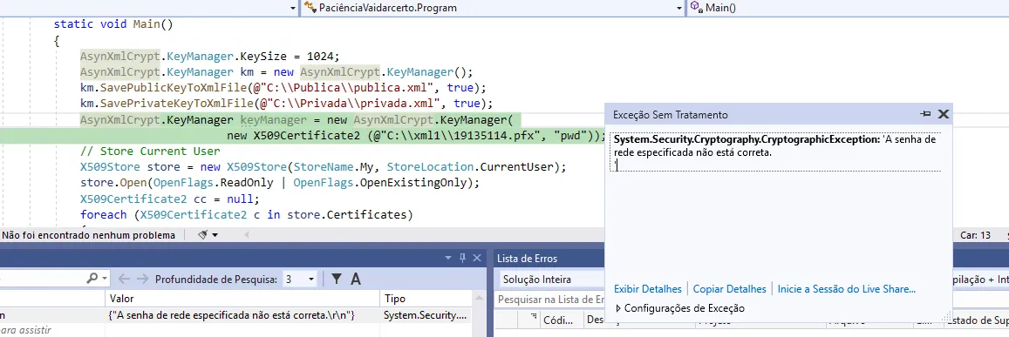Open the Main() member dropdown
This screenshot has width=1009, height=337.
tap(849, 8)
